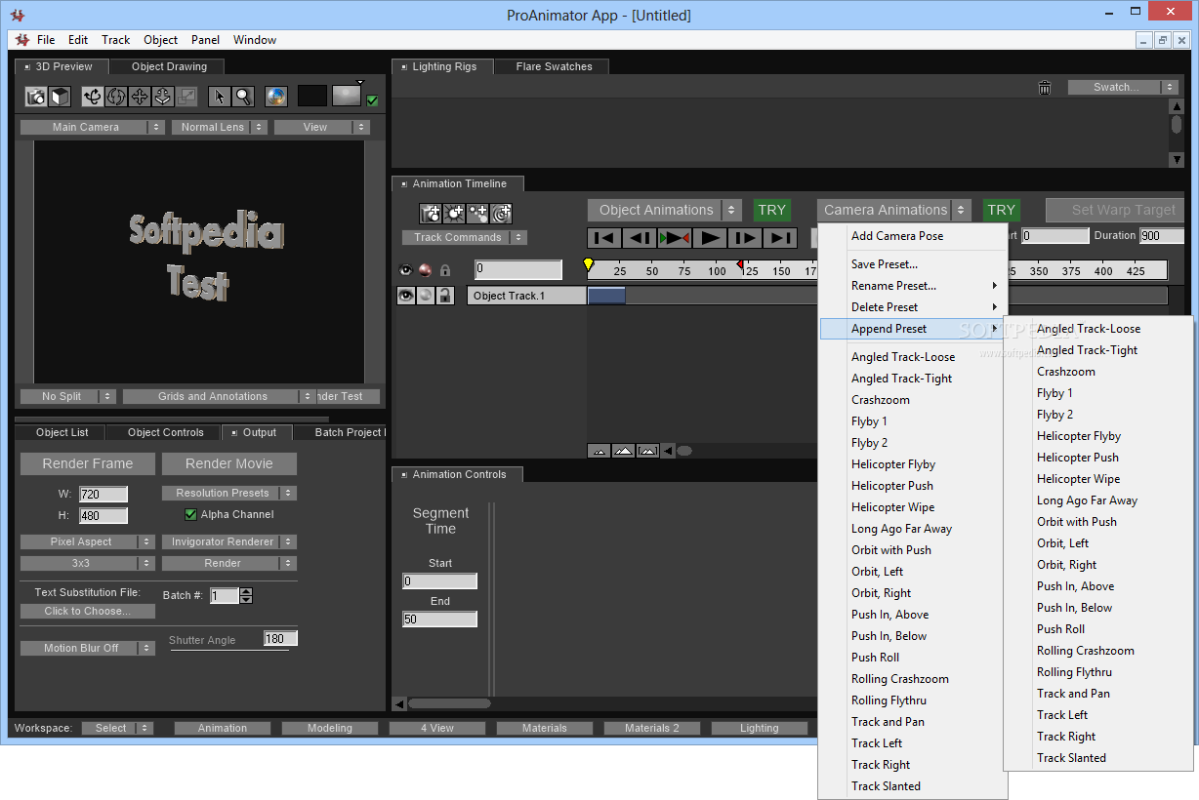Click the small mountain timeline zoom icon
The height and width of the screenshot is (800, 1199).
coord(599,451)
